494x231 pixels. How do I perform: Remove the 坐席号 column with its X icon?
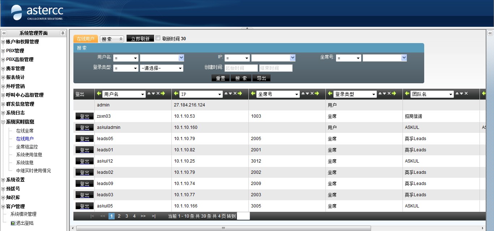point(312,94)
